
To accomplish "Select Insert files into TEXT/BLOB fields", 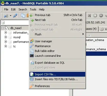I will coord(57,79).
